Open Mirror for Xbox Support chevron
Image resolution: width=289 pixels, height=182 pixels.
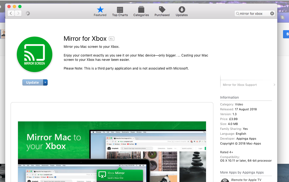pyautogui.click(x=274, y=85)
